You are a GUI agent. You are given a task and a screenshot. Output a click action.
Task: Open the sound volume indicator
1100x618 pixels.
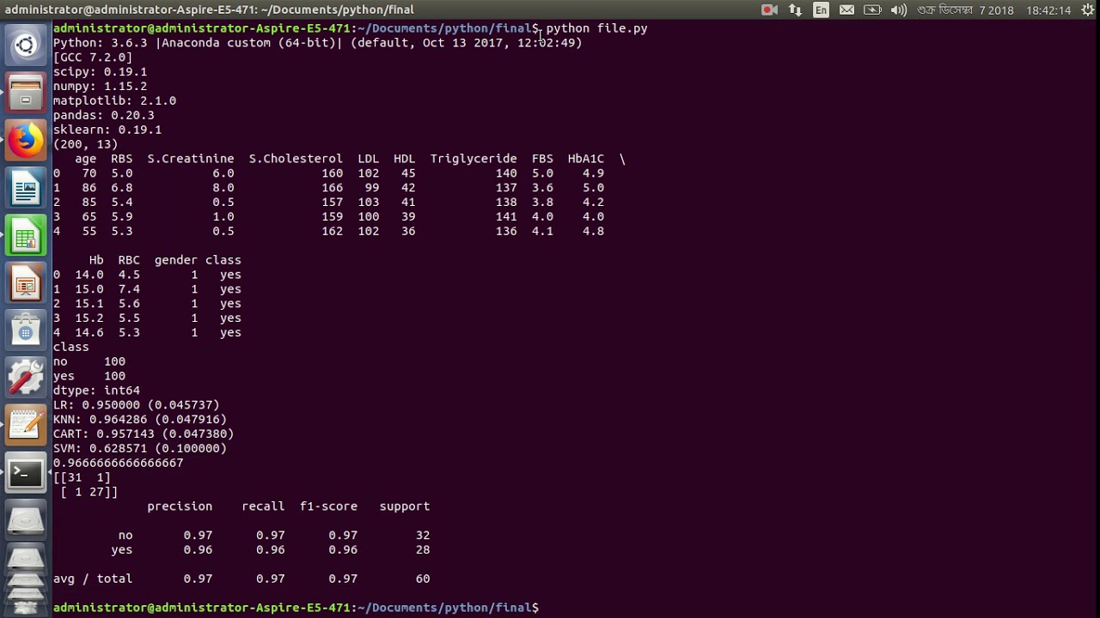tap(899, 10)
